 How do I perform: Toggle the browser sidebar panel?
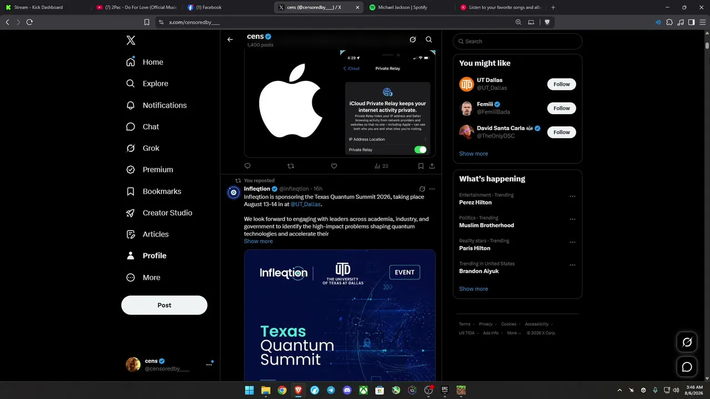point(691,22)
